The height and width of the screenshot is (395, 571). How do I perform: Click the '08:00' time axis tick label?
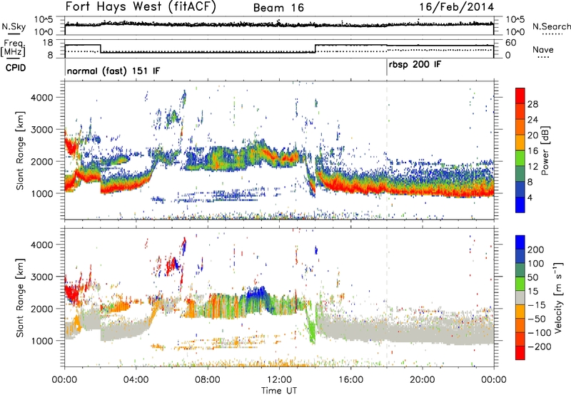click(x=208, y=379)
